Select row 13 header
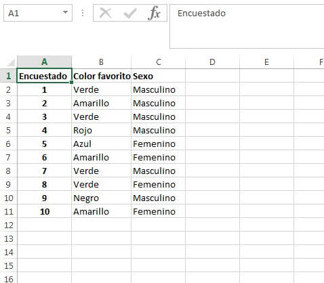 click(9, 238)
